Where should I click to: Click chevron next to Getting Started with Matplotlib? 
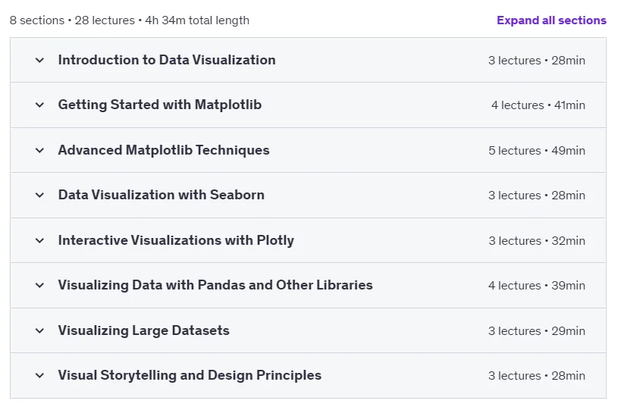(39, 105)
